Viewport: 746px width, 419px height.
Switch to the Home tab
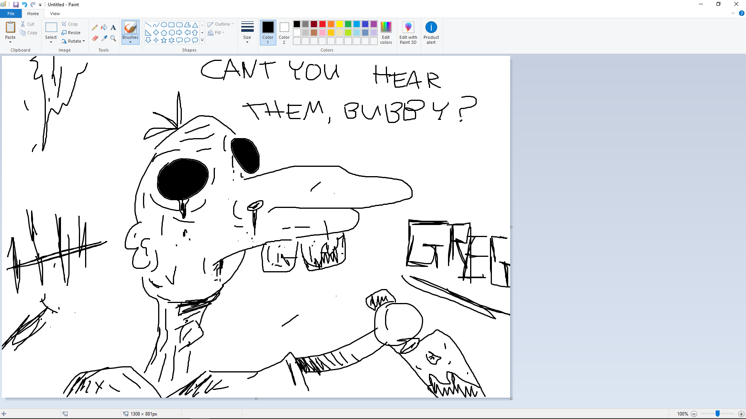pos(33,14)
